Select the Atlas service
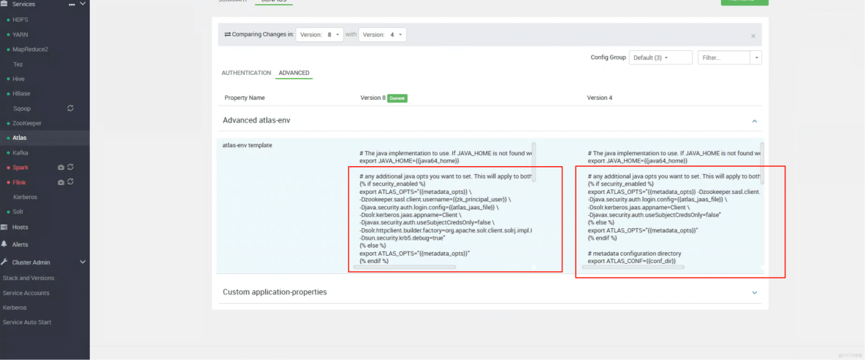865x360 pixels. [19, 138]
